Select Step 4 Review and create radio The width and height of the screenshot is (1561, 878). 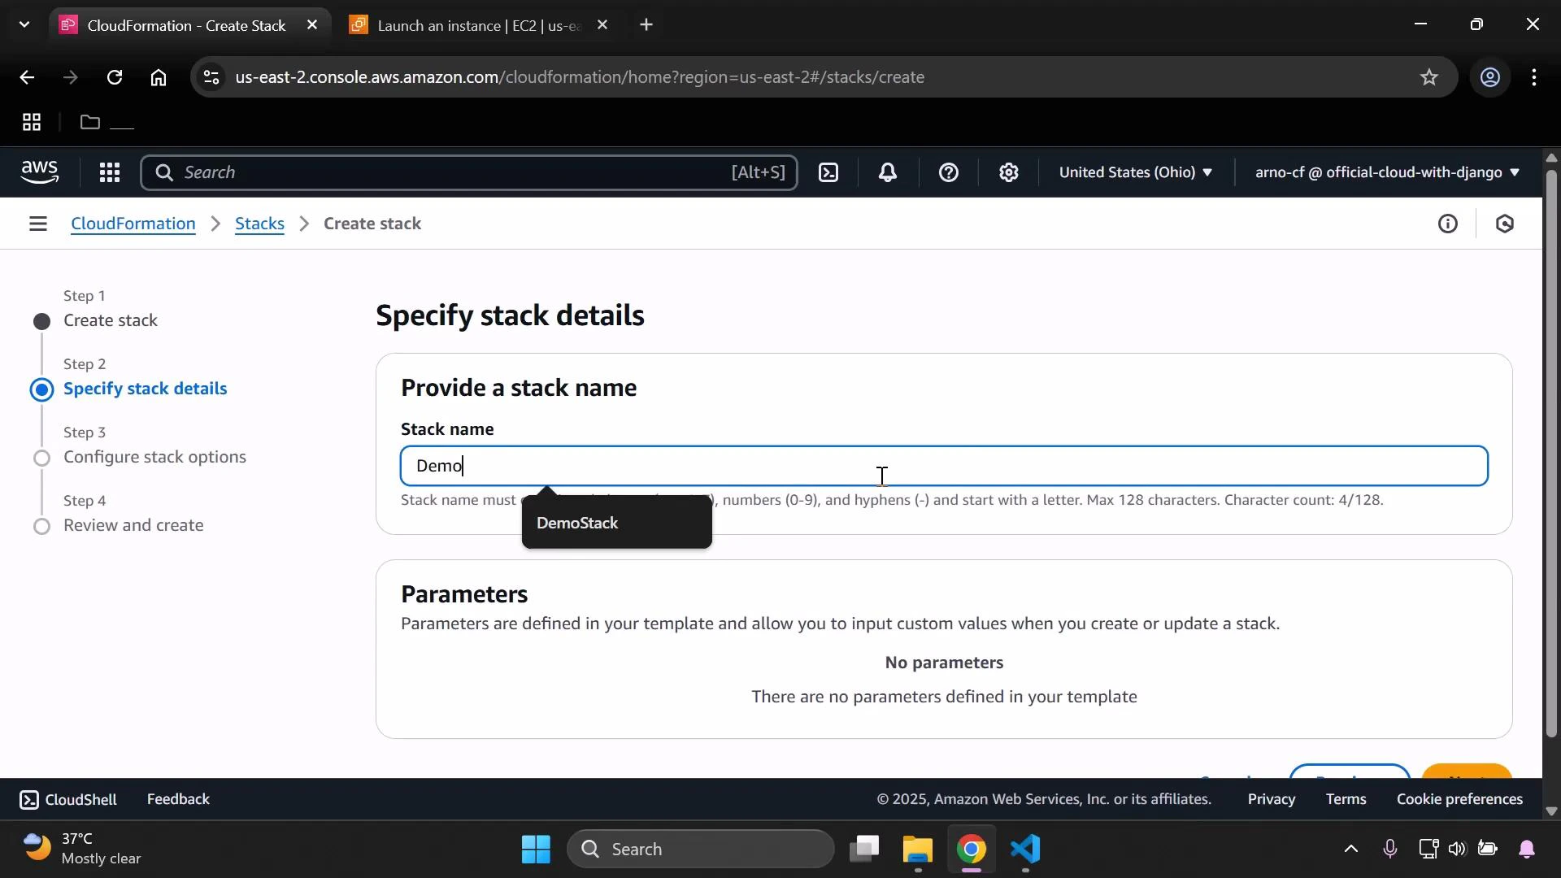point(41,526)
